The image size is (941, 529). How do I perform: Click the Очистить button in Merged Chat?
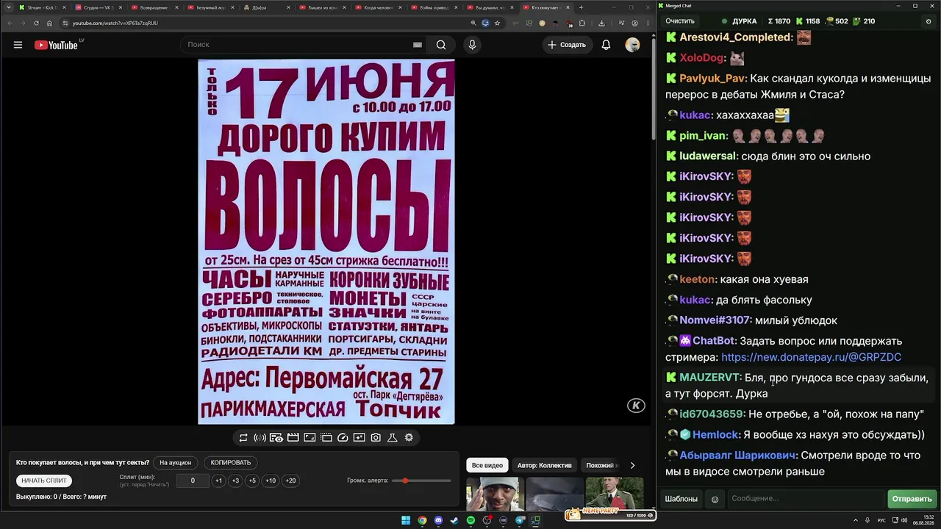680,21
